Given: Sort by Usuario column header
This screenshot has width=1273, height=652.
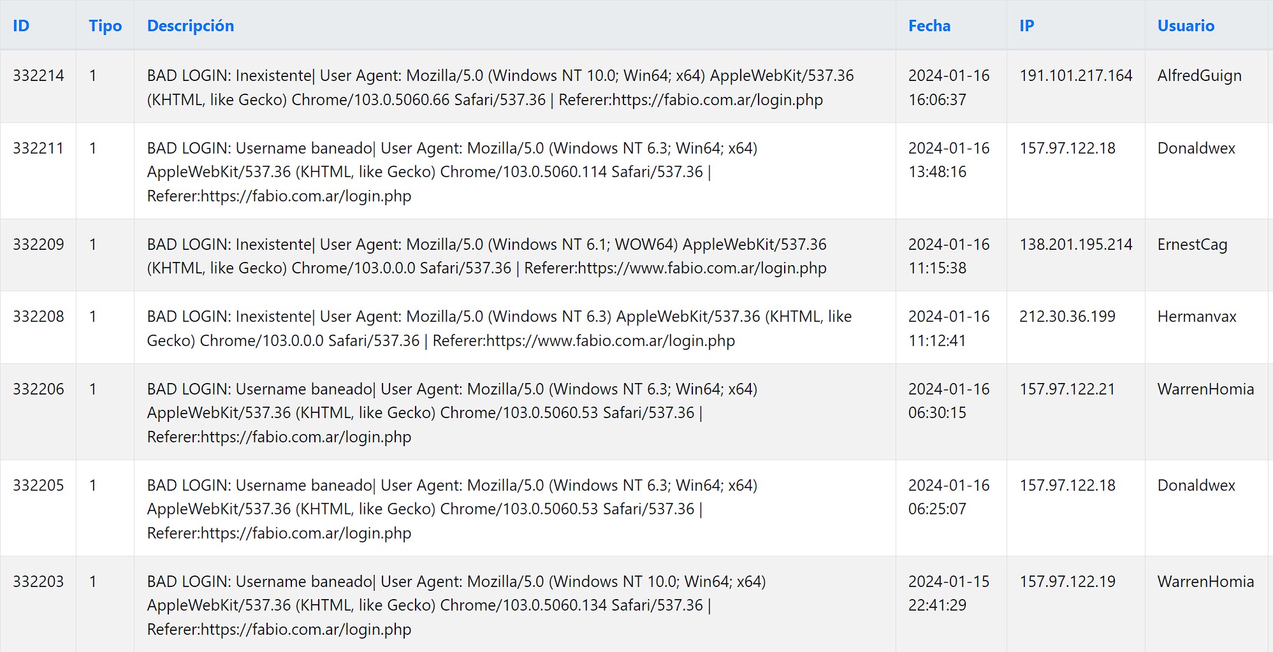Looking at the screenshot, I should click(x=1186, y=25).
